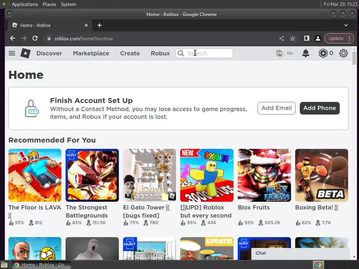This screenshot has height=269, width=359.
Task: Click the Chrome icon in bottom panel tray
Action: [x=318, y=265]
